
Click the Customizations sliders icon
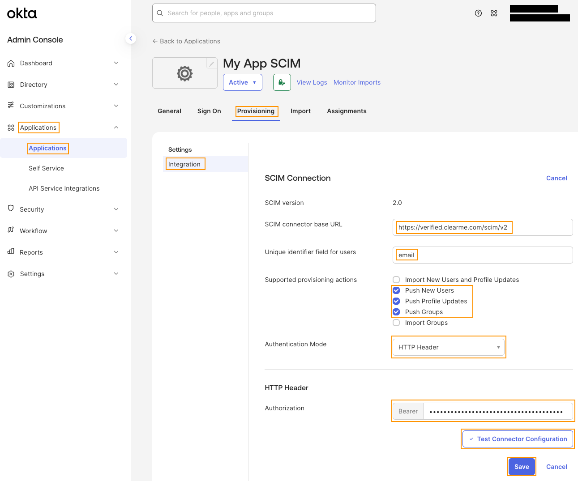pos(11,105)
